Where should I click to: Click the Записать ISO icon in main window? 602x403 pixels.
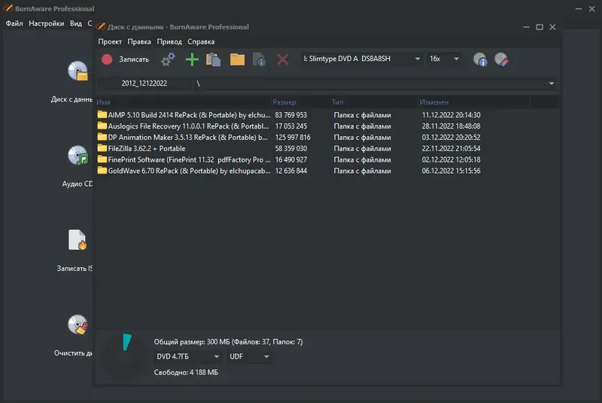click(x=78, y=240)
